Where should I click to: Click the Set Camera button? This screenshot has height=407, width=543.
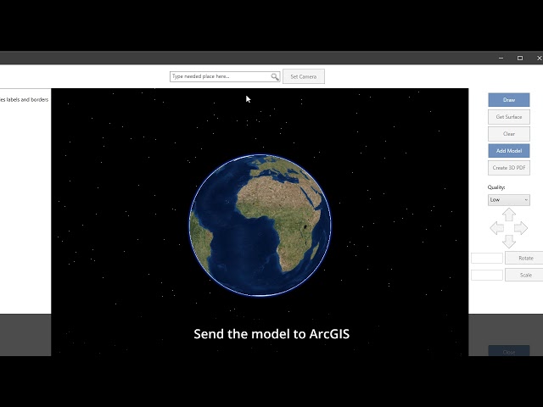[x=304, y=76]
